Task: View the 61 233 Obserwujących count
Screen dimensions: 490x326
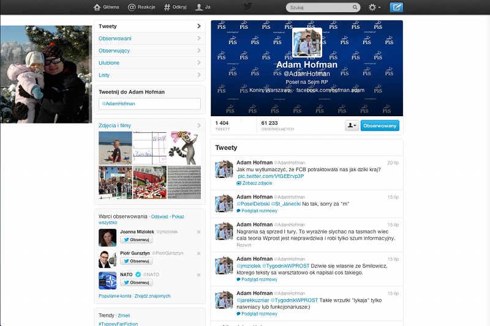Action: pyautogui.click(x=277, y=125)
